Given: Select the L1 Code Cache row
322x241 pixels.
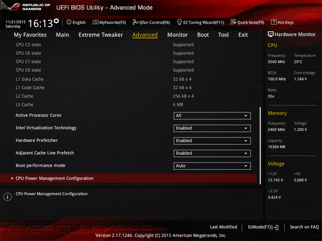Looking at the screenshot, I should point(128,87).
